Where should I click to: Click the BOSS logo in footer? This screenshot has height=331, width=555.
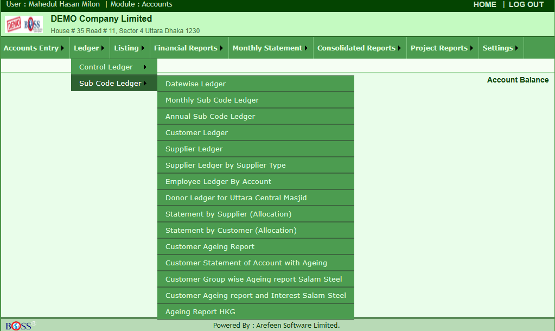tap(21, 326)
